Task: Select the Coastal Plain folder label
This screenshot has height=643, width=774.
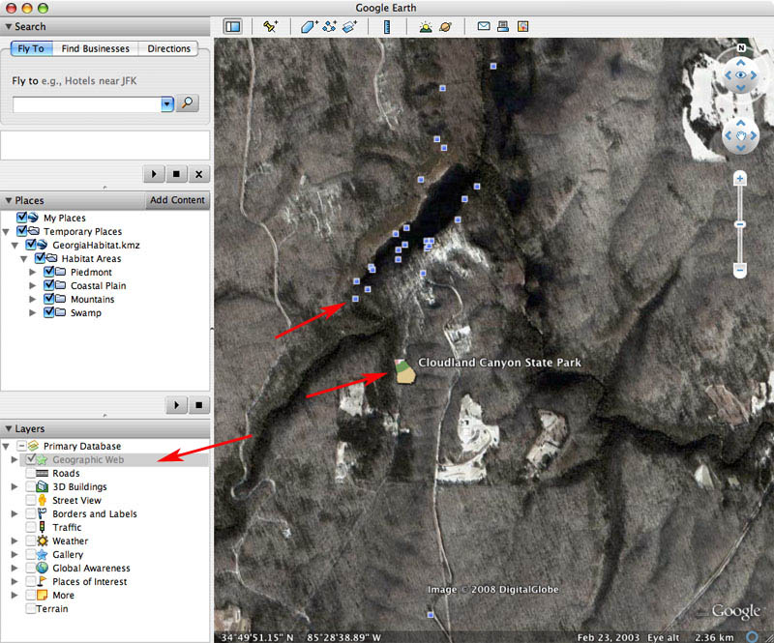Action: pos(99,285)
